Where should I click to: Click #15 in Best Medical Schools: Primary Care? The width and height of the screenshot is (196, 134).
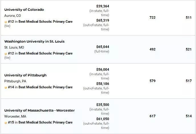pos(40,122)
